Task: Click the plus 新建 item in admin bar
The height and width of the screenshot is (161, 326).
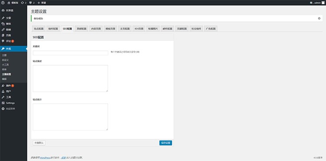Action: (42, 3)
